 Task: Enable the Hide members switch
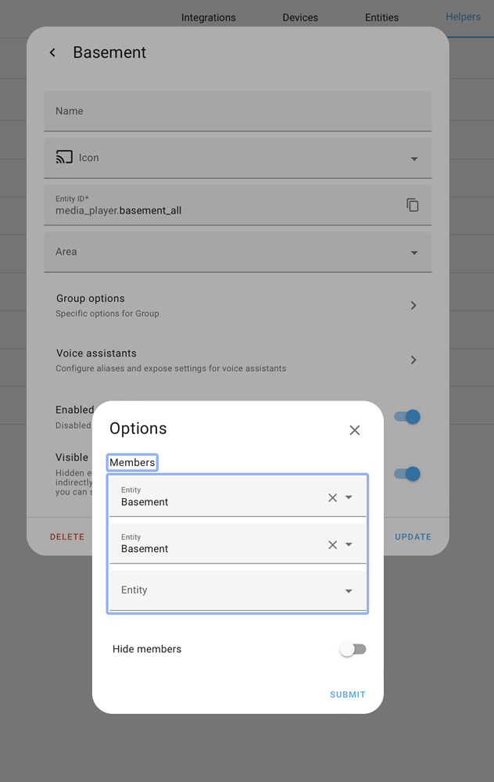point(353,649)
